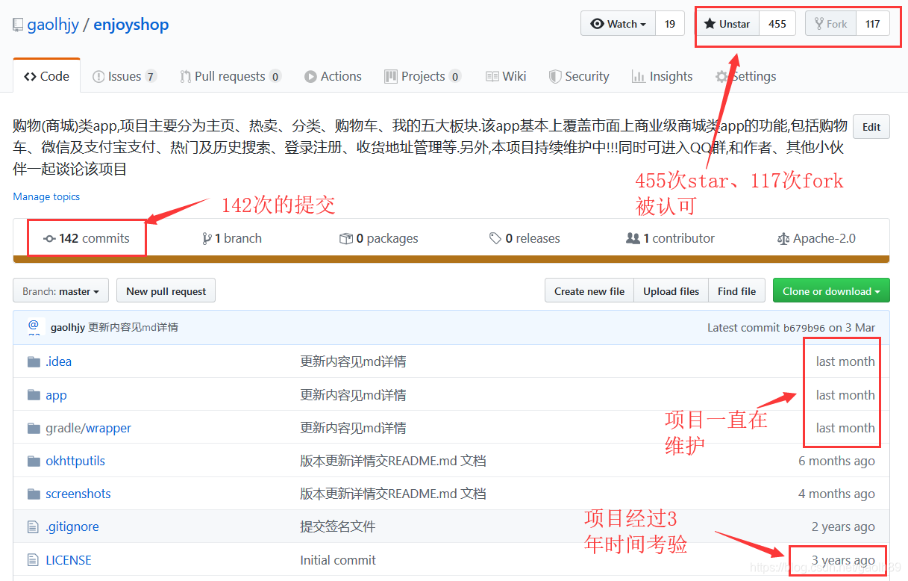This screenshot has height=581, width=908.
Task: Open the gradle/wrapper folder
Action: click(x=88, y=428)
